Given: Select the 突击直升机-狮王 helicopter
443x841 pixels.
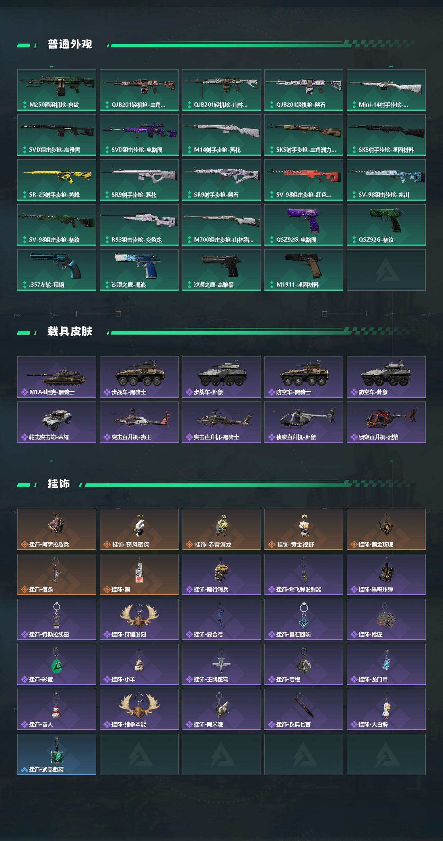Looking at the screenshot, I should 139,422.
